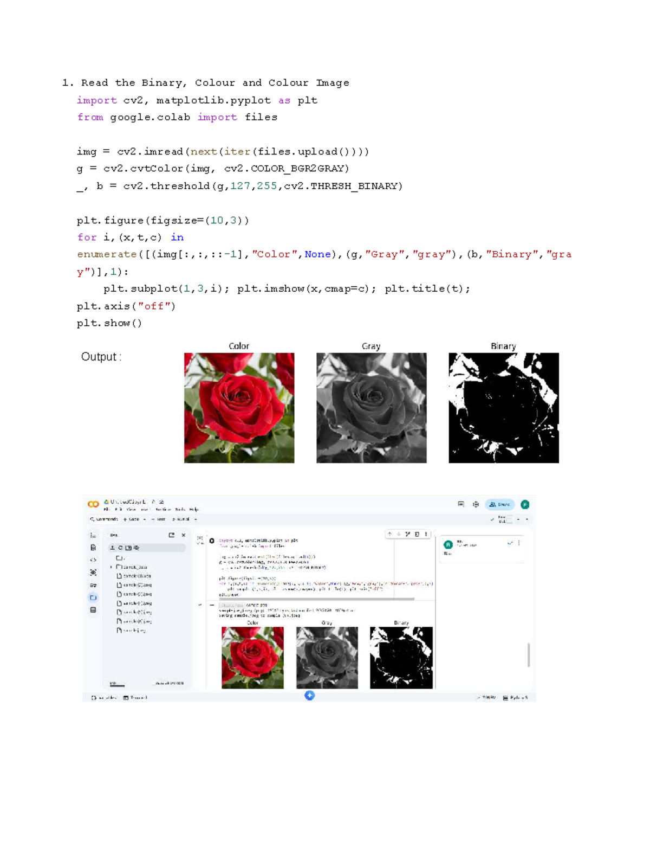The height and width of the screenshot is (842, 650).
Task: Open the Code button dropdown arrow
Action: [145, 519]
